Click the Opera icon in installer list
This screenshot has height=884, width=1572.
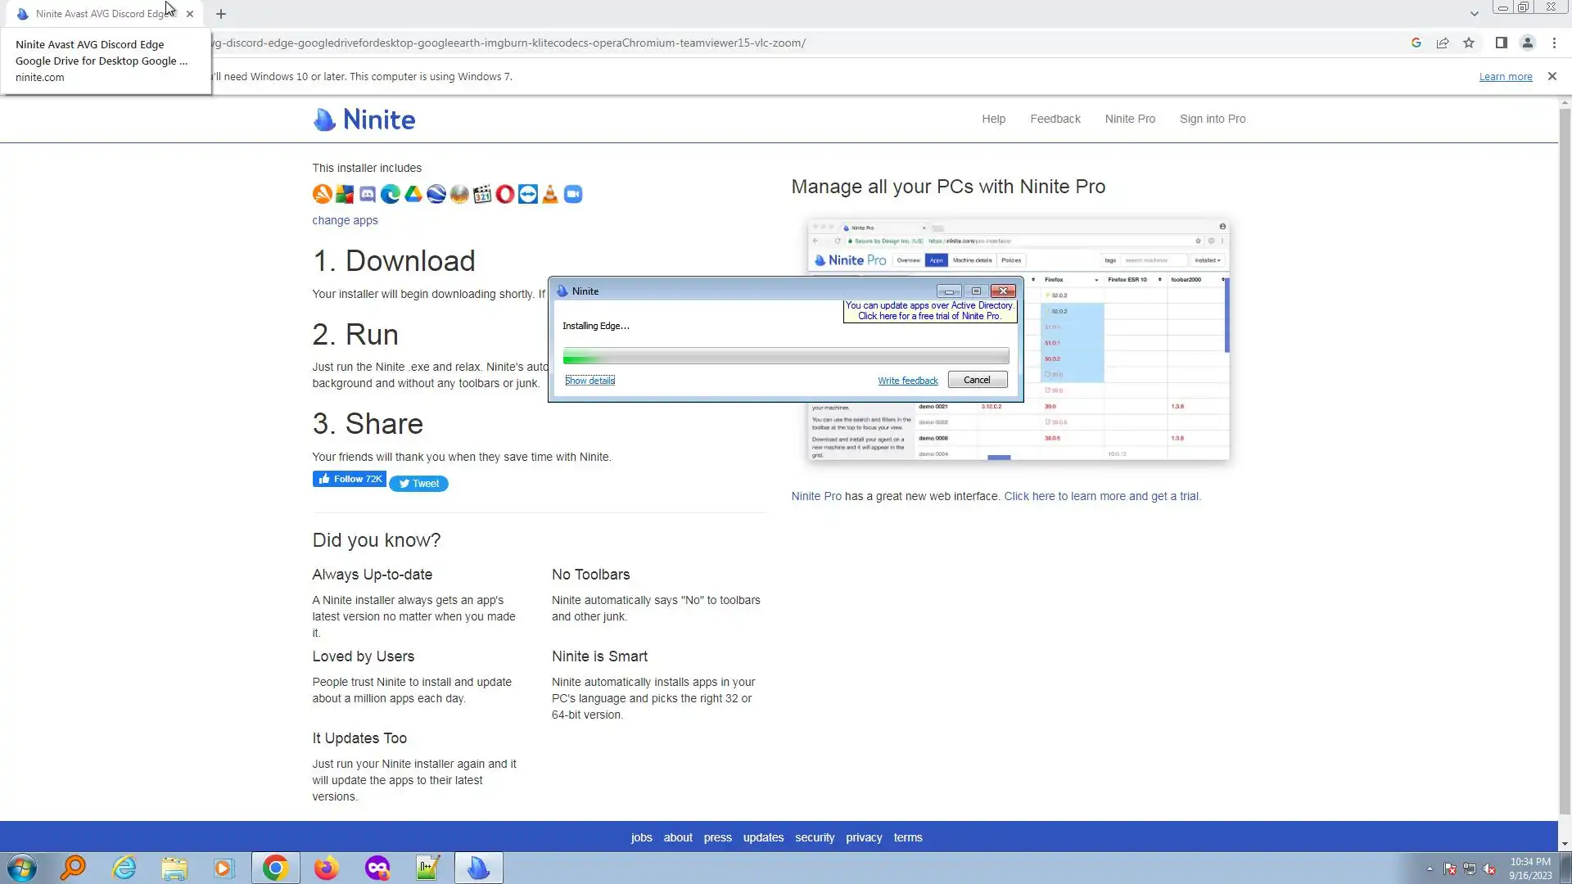tap(505, 194)
